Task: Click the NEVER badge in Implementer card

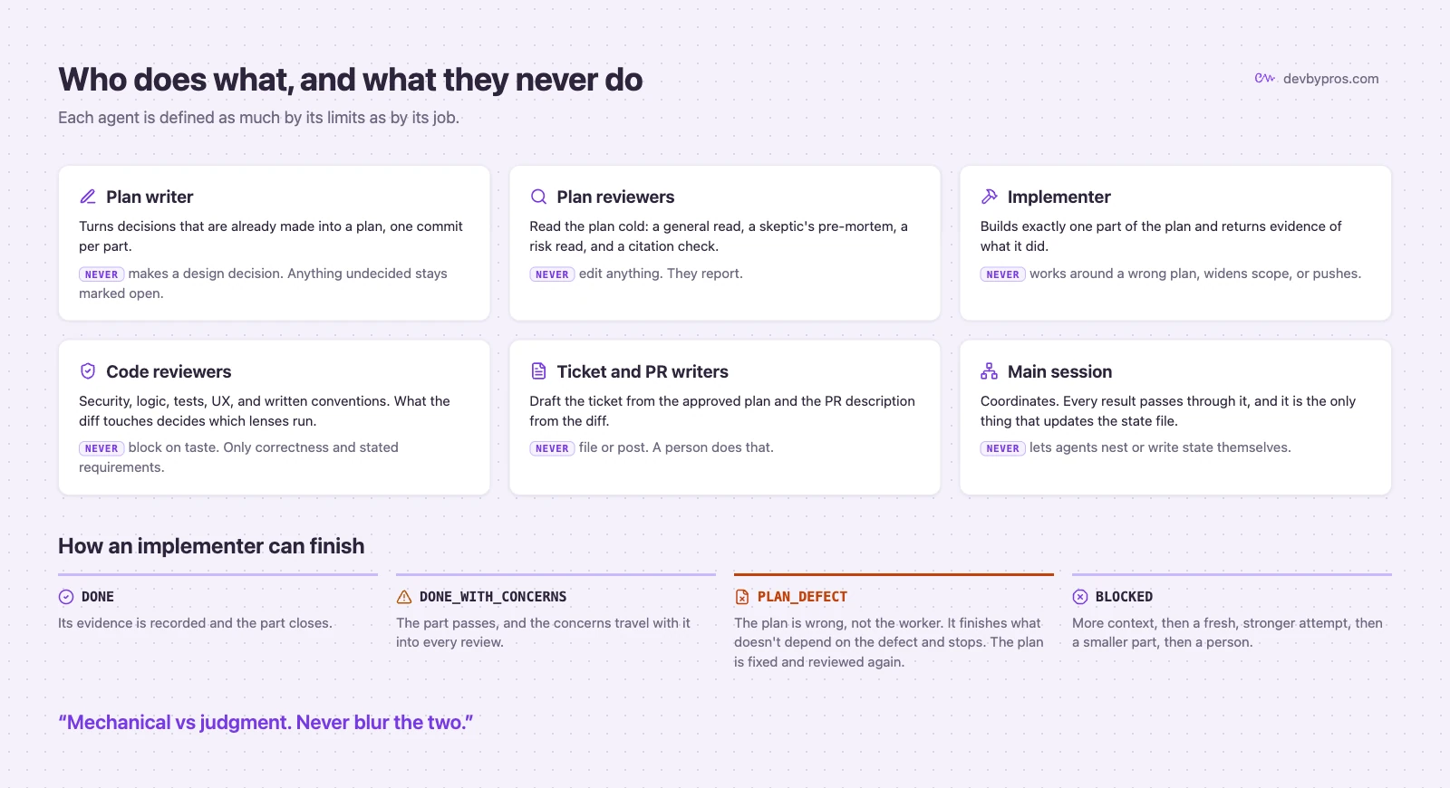Action: [x=1002, y=274]
